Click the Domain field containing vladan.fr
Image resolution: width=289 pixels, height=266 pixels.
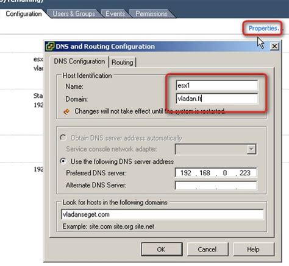217,99
